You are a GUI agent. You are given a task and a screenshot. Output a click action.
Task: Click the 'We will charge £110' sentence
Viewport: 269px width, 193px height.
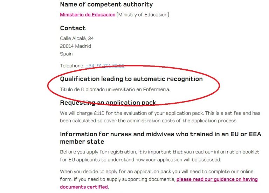(x=160, y=117)
